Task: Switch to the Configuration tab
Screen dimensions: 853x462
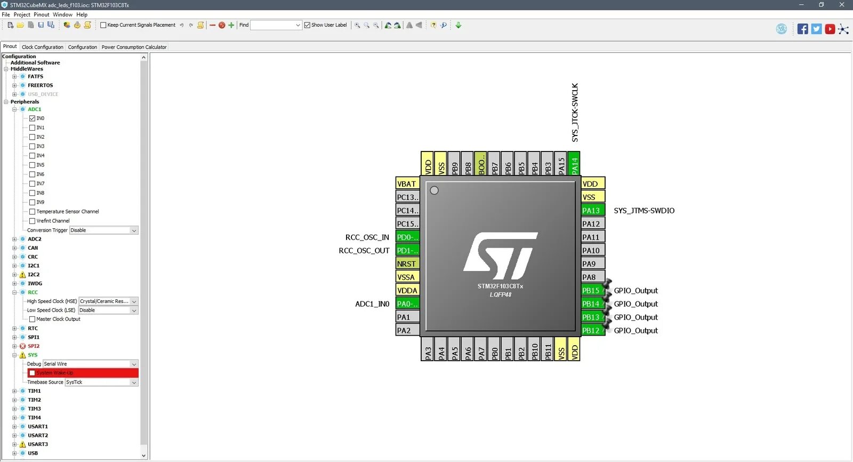Action: coord(83,47)
